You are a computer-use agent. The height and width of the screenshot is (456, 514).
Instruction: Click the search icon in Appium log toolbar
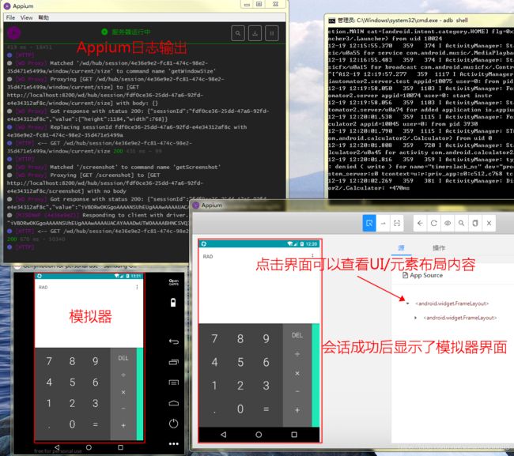point(238,33)
